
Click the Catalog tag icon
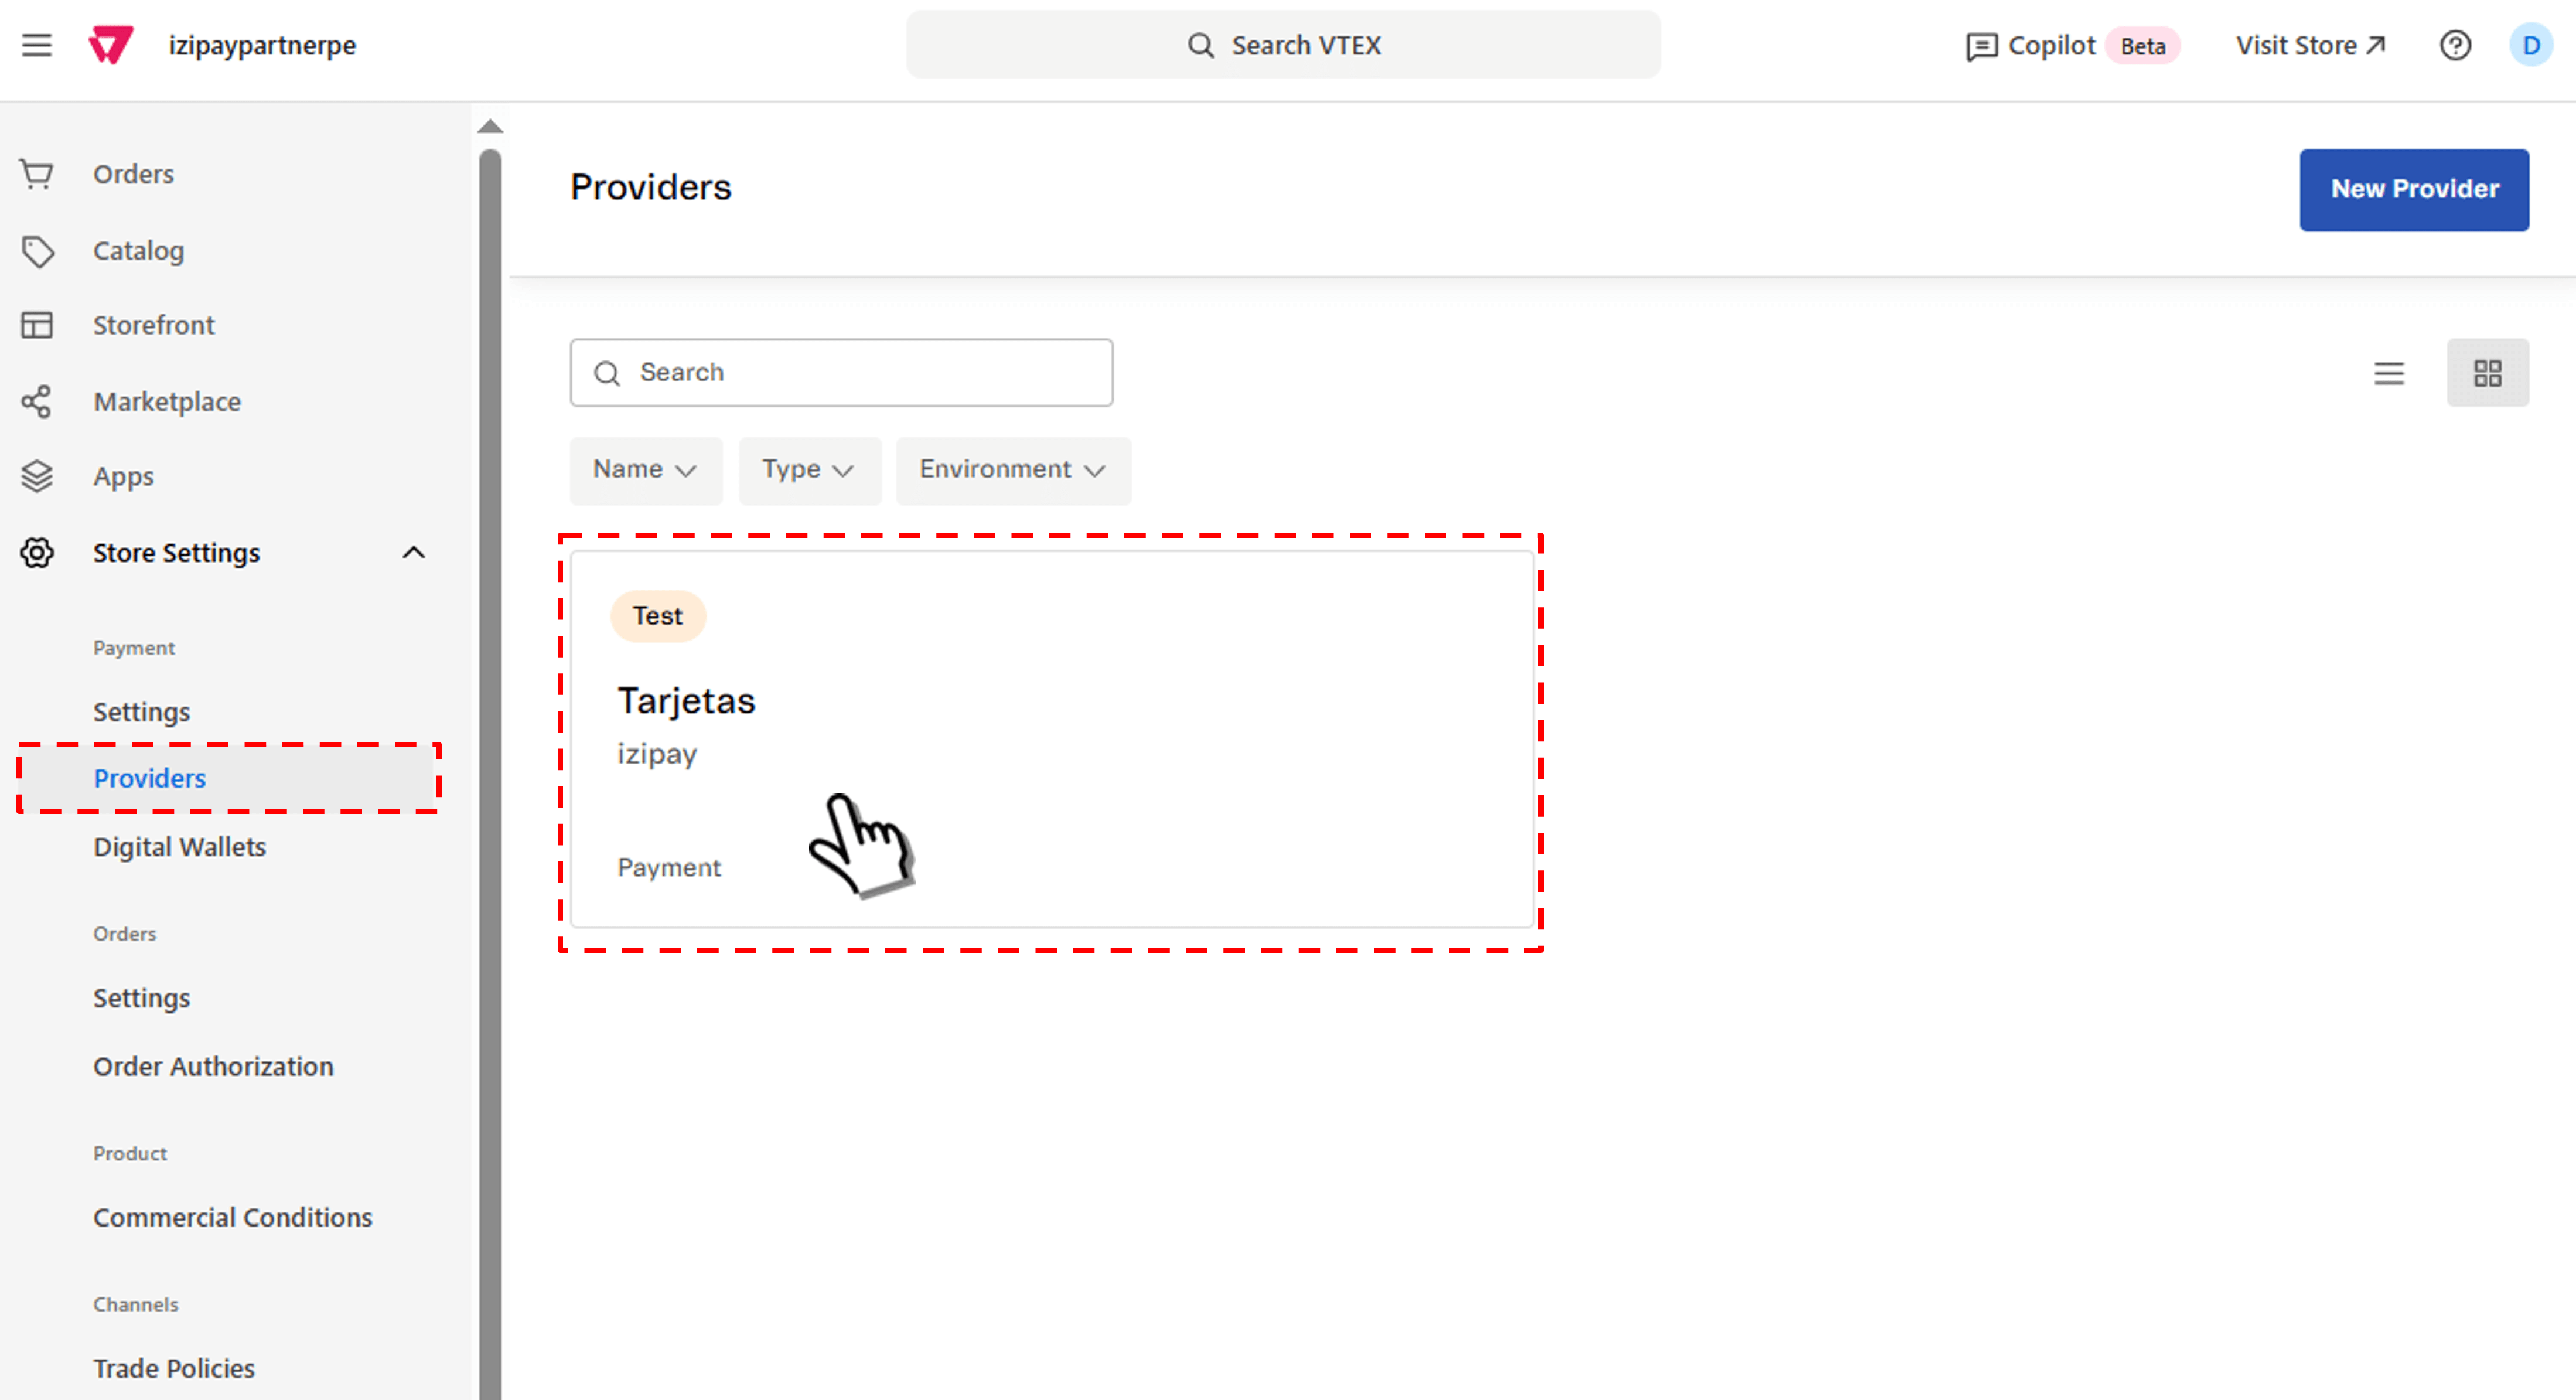click(37, 251)
